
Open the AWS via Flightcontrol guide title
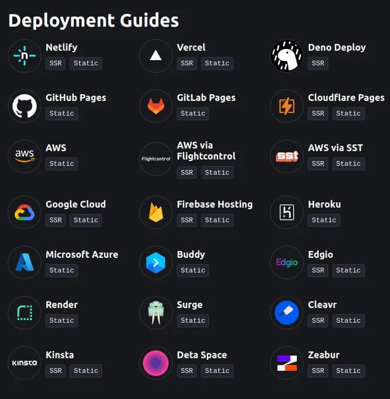coord(206,151)
